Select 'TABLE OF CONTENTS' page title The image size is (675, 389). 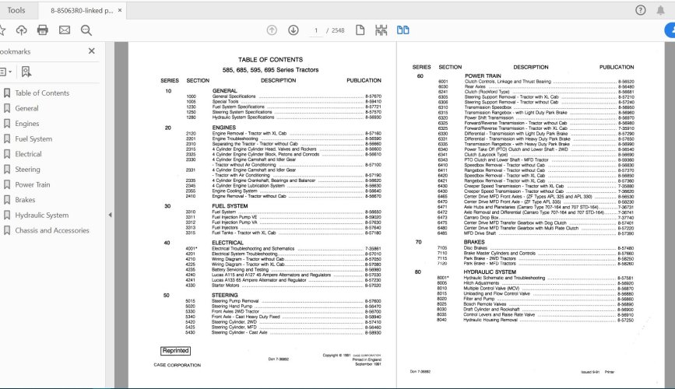tap(270, 59)
